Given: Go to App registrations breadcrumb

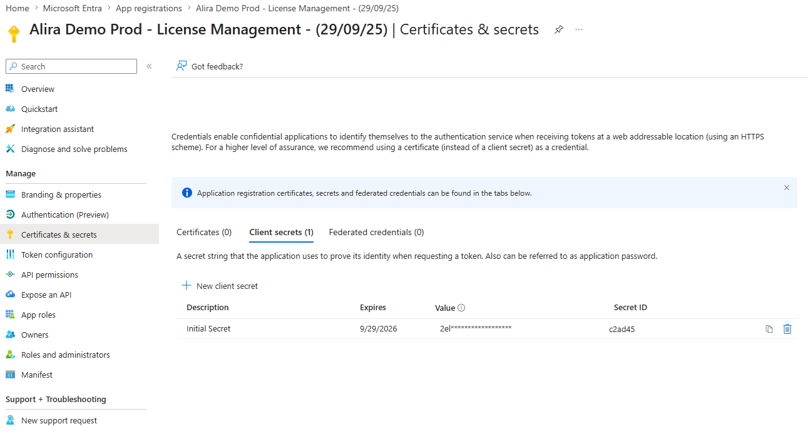Looking at the screenshot, I should click(x=149, y=8).
